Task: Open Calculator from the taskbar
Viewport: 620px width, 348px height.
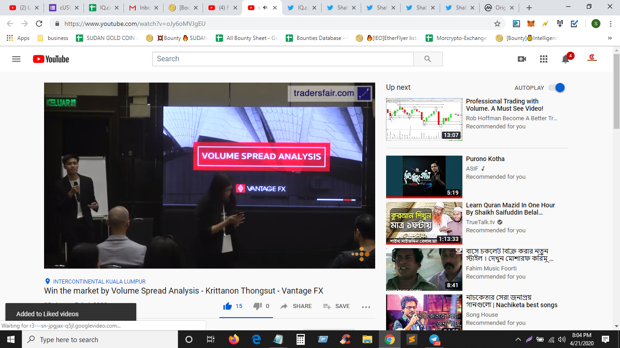Action: tap(300, 339)
